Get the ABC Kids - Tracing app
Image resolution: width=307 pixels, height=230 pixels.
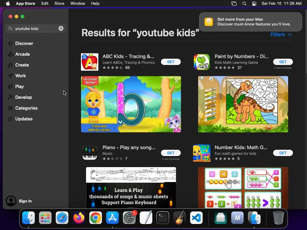coord(171,62)
